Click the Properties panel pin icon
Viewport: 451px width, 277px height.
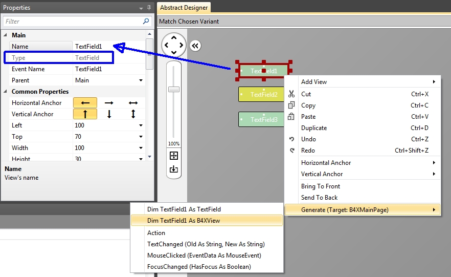[149, 8]
